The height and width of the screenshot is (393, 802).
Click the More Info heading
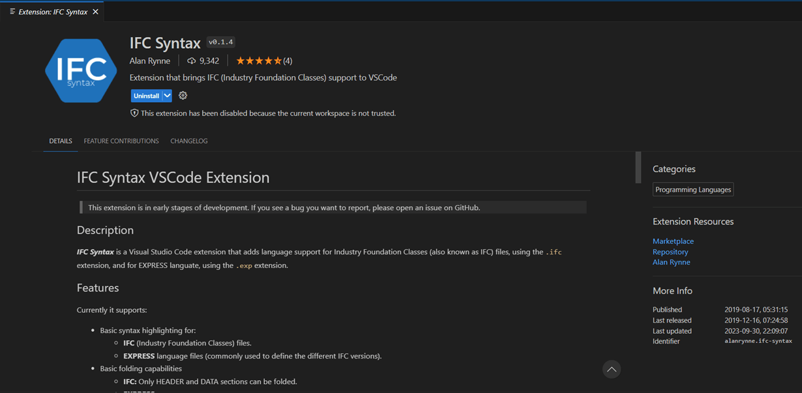click(x=672, y=291)
